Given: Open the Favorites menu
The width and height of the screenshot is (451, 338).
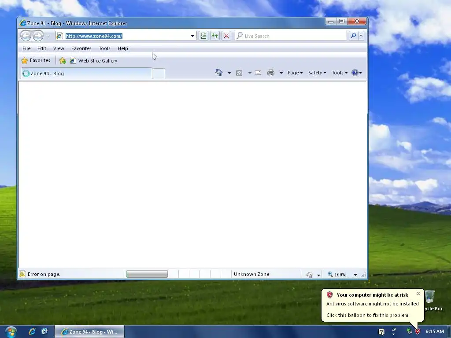Looking at the screenshot, I should tap(81, 48).
